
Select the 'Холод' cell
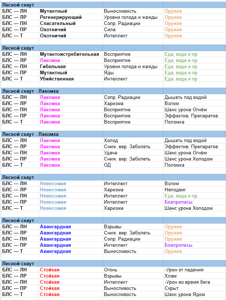[x=133, y=141]
